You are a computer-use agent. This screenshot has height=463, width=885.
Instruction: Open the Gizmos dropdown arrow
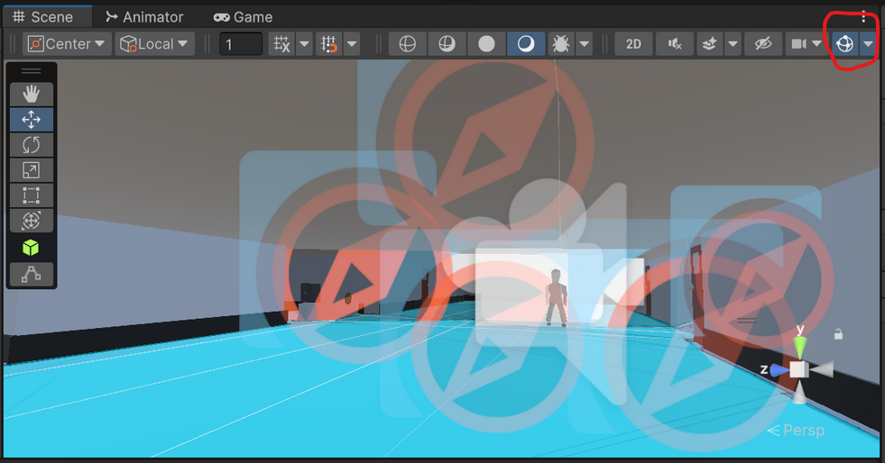(x=868, y=44)
